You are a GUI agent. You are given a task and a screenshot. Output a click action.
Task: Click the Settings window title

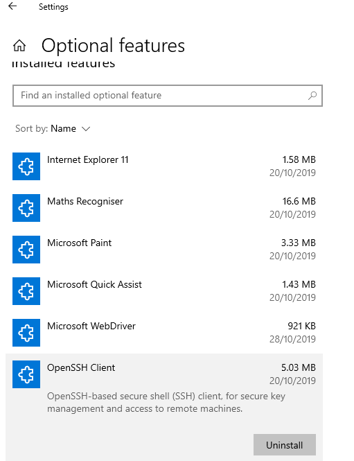click(53, 7)
